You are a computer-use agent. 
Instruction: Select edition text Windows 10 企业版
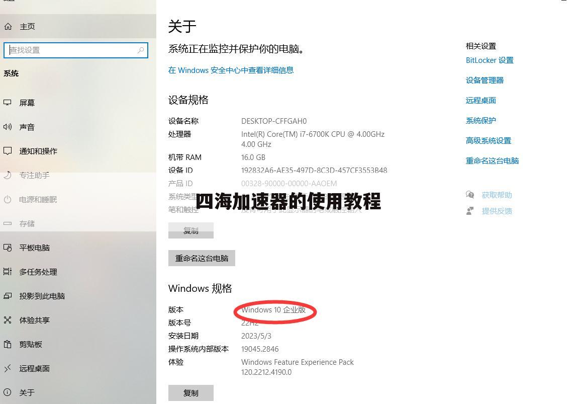(273, 310)
